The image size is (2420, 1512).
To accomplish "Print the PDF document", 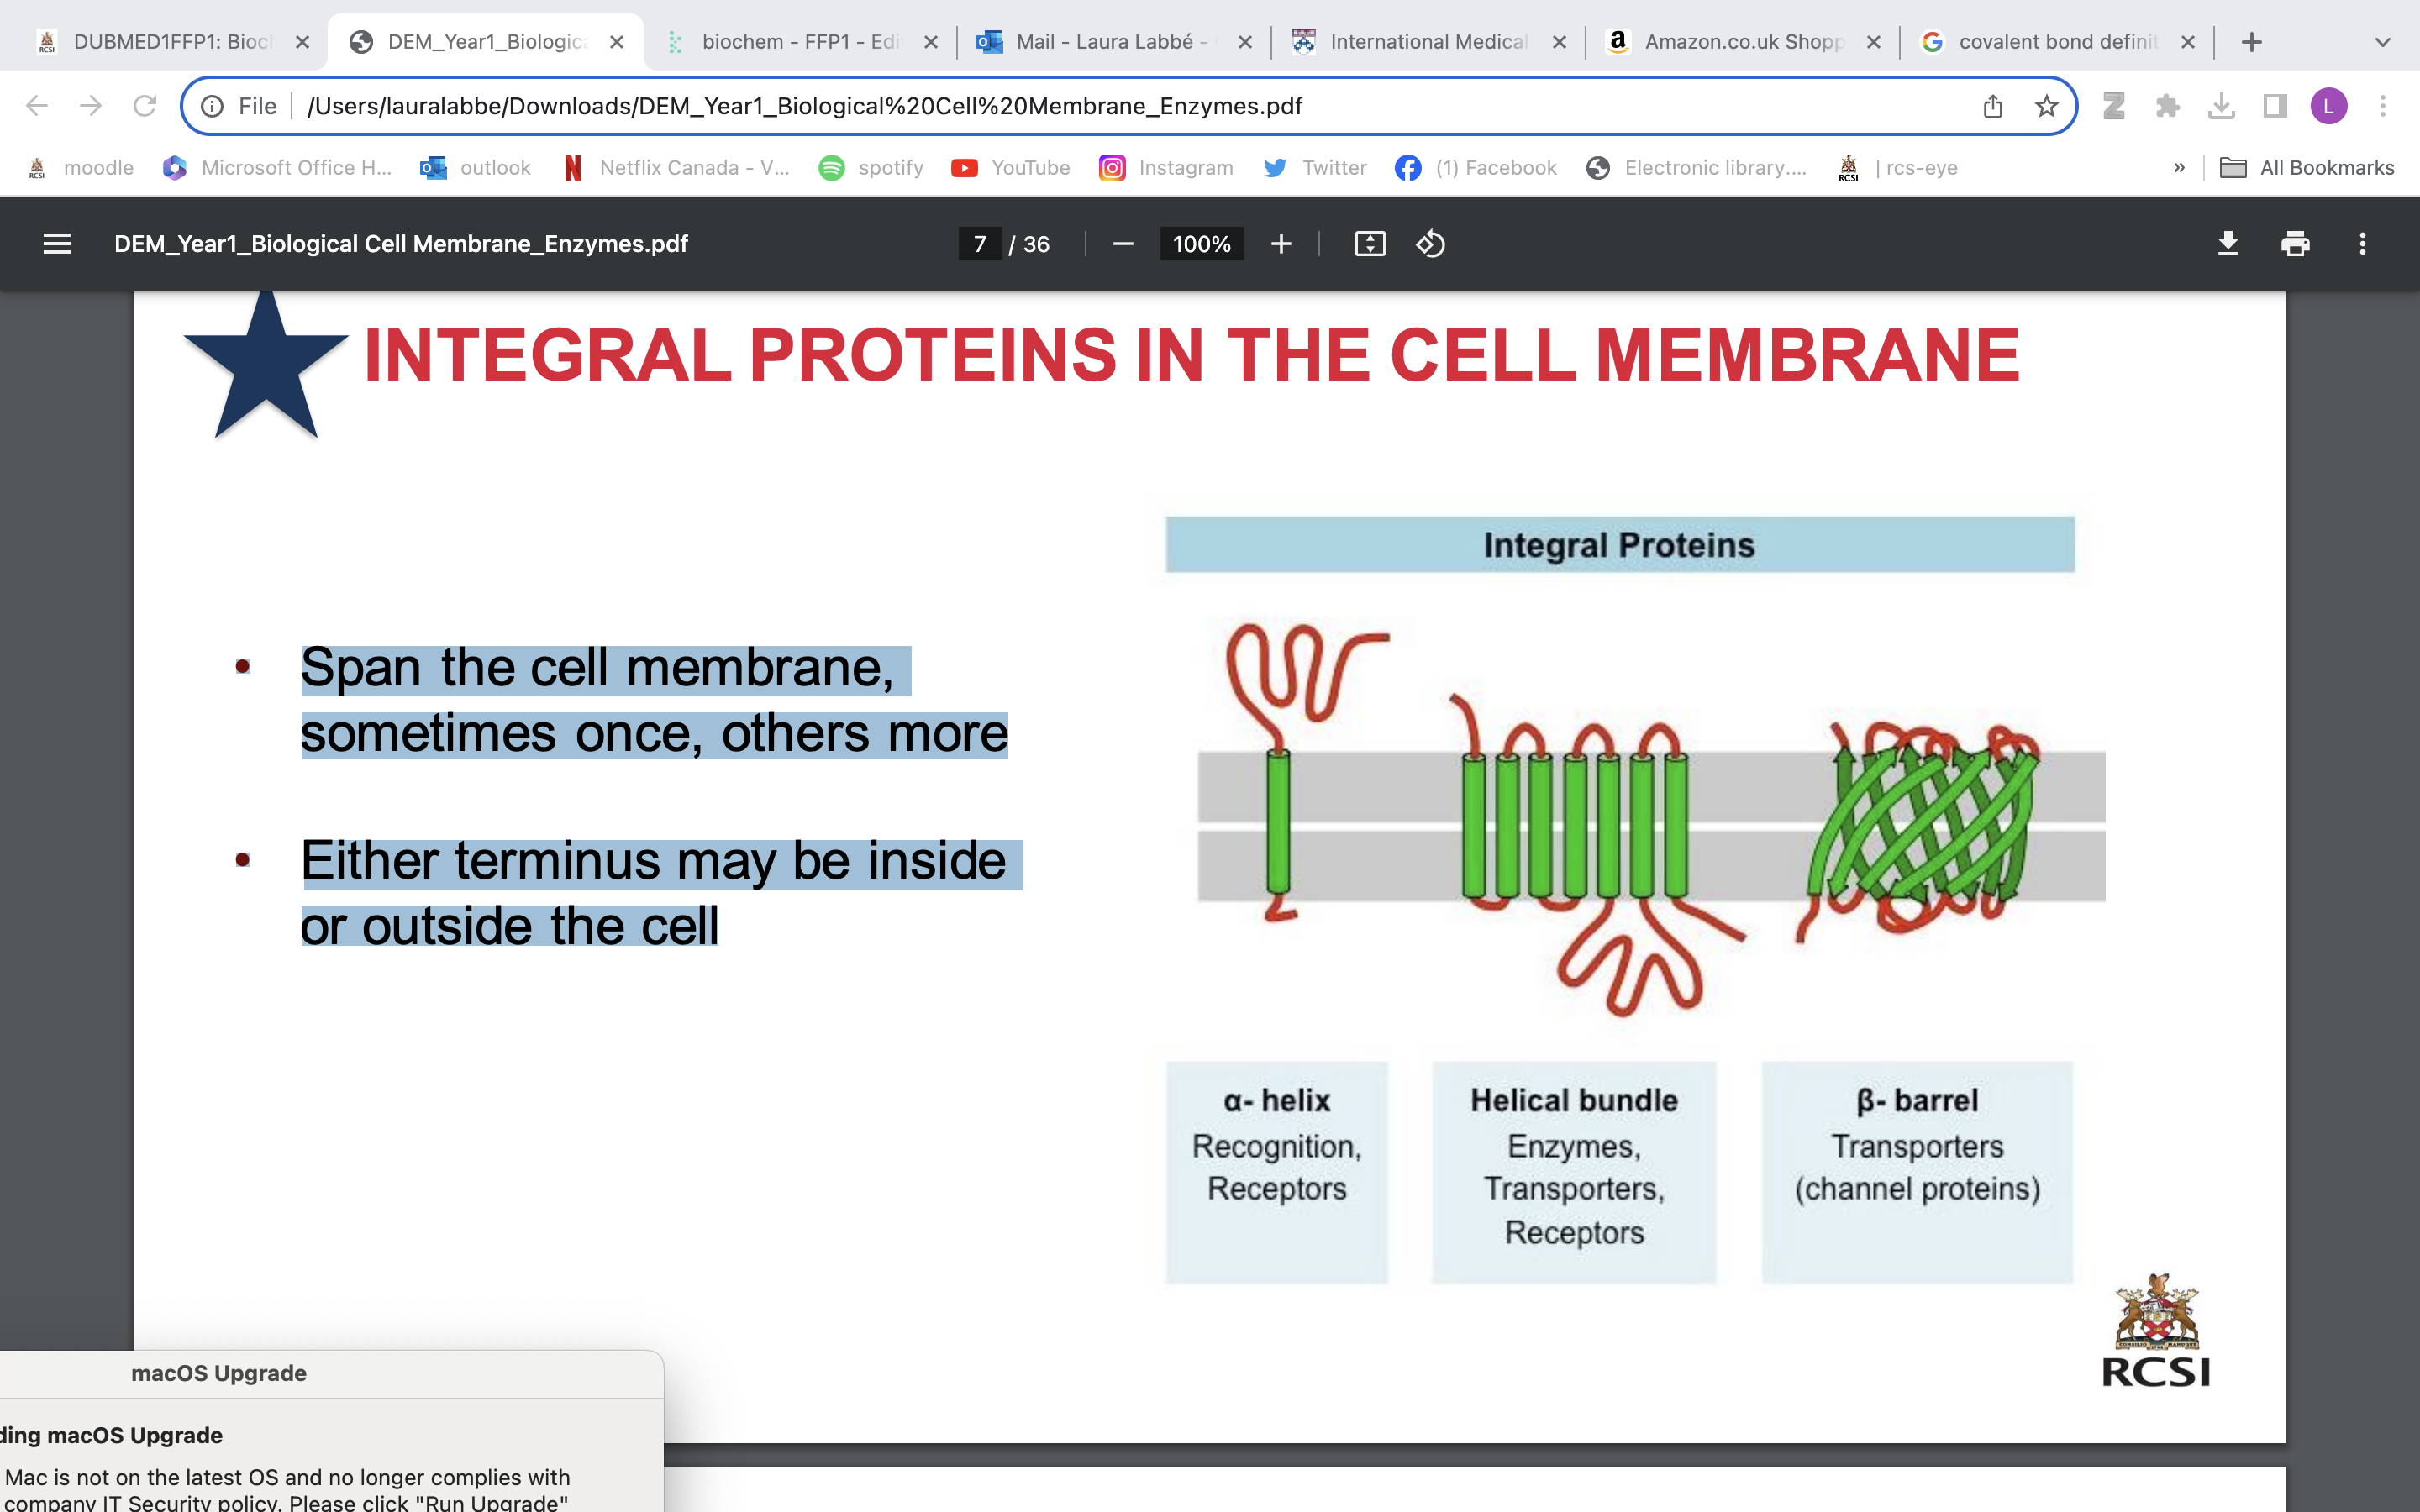I will (2295, 243).
